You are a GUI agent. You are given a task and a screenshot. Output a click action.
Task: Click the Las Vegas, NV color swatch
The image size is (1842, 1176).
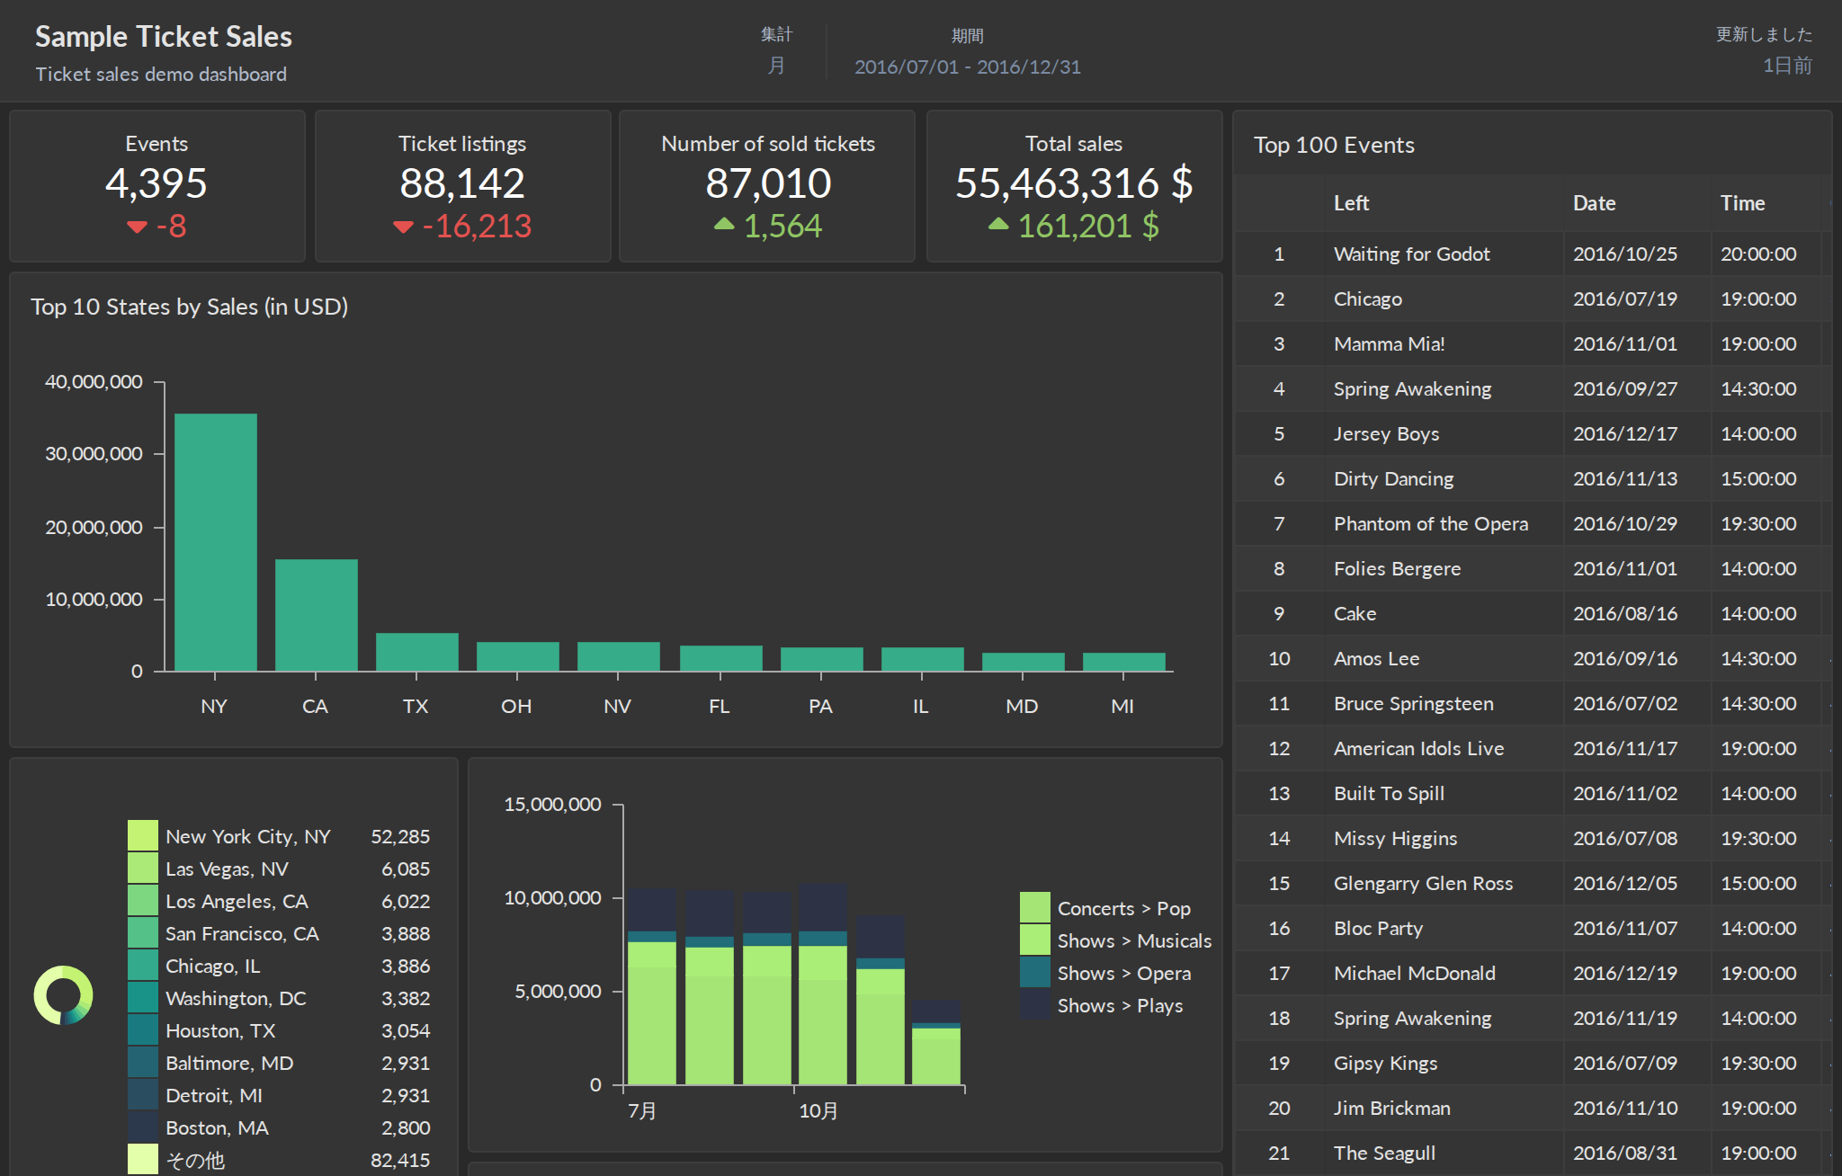143,868
